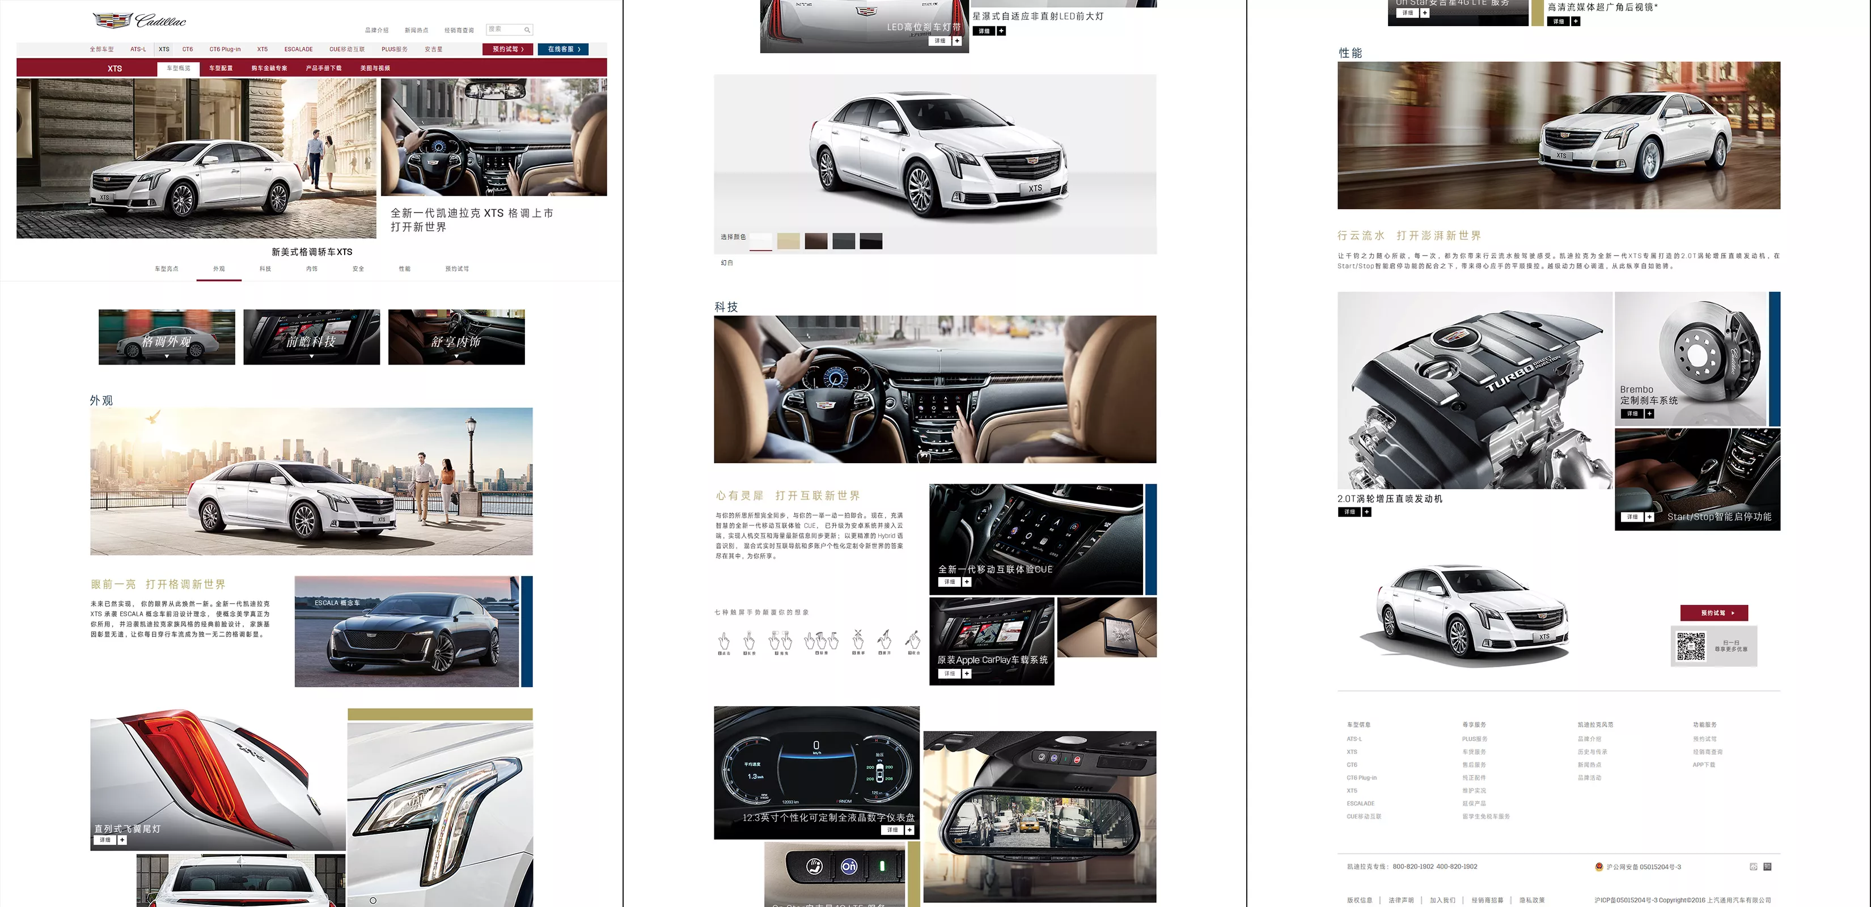Click the red 预约试驾 button in header

pos(507,49)
